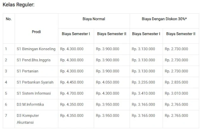Select the Prodi column header
This screenshot has height=131, width=203.
(x=36, y=32)
